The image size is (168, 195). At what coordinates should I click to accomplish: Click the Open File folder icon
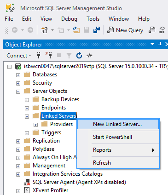tap(76, 30)
